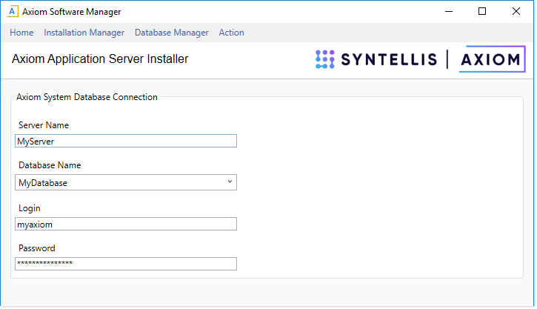The image size is (537, 309).
Task: Click into the Login field containing myaxiom
Action: [x=126, y=224]
